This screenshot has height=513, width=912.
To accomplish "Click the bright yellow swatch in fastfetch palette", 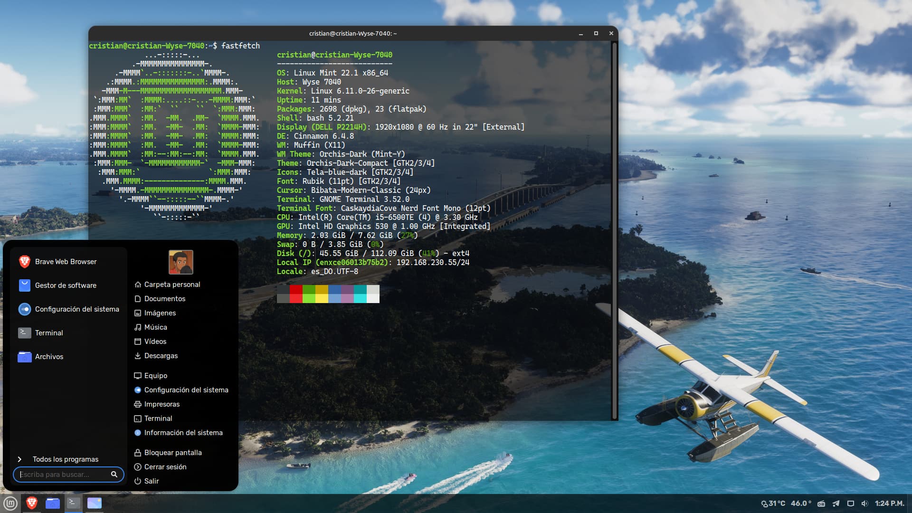I will [x=322, y=298].
